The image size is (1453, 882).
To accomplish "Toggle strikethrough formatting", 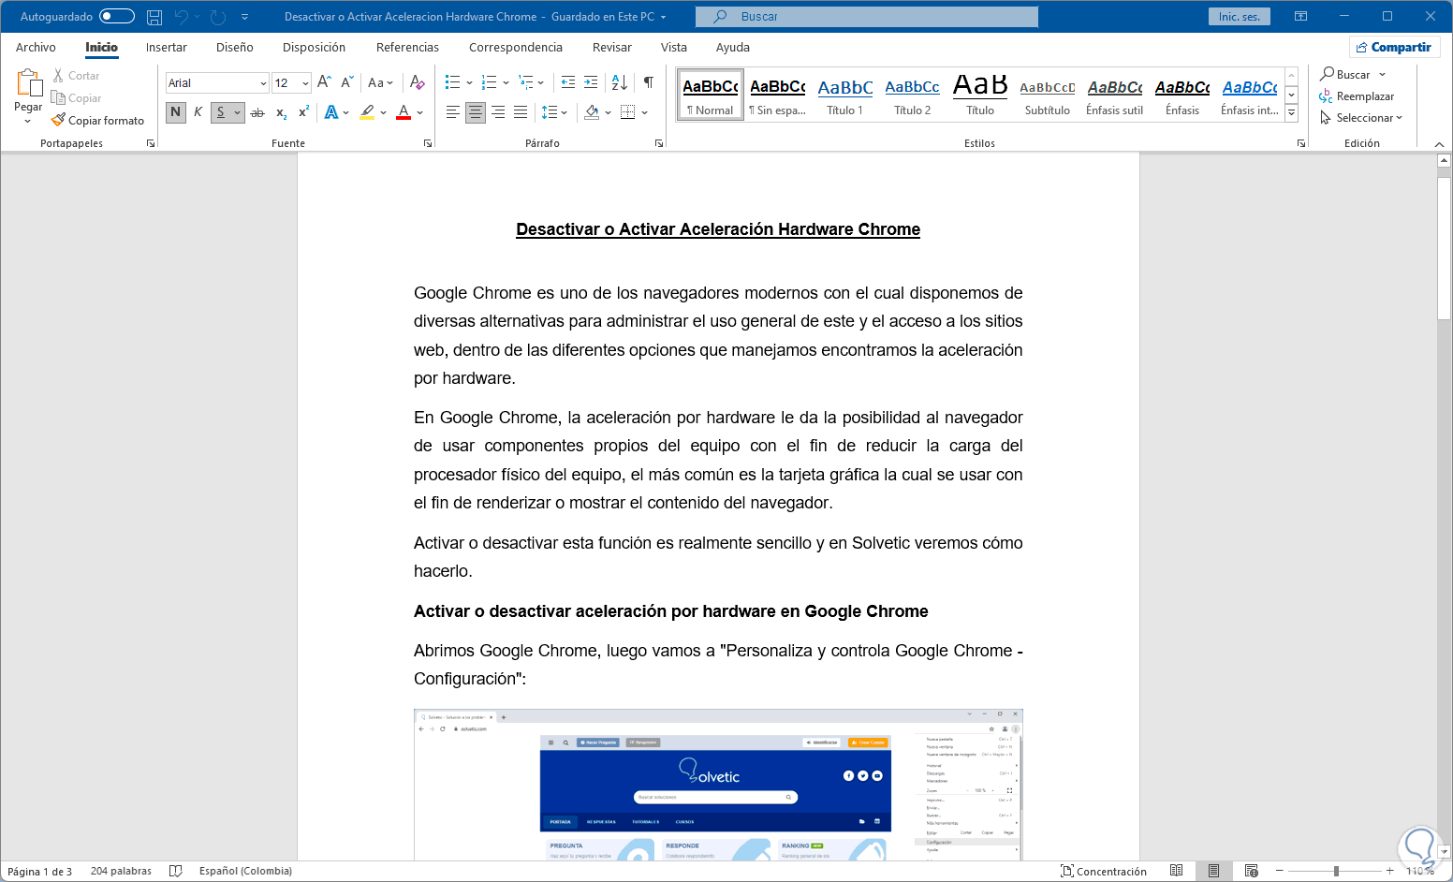I will tap(257, 112).
